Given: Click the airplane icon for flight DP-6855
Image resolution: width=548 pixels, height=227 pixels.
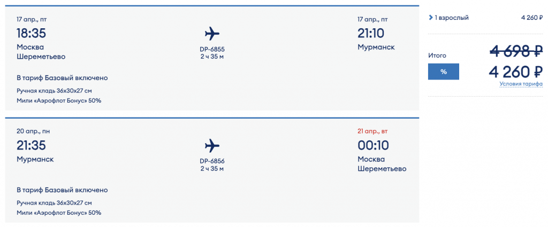Looking at the screenshot, I should [212, 34].
